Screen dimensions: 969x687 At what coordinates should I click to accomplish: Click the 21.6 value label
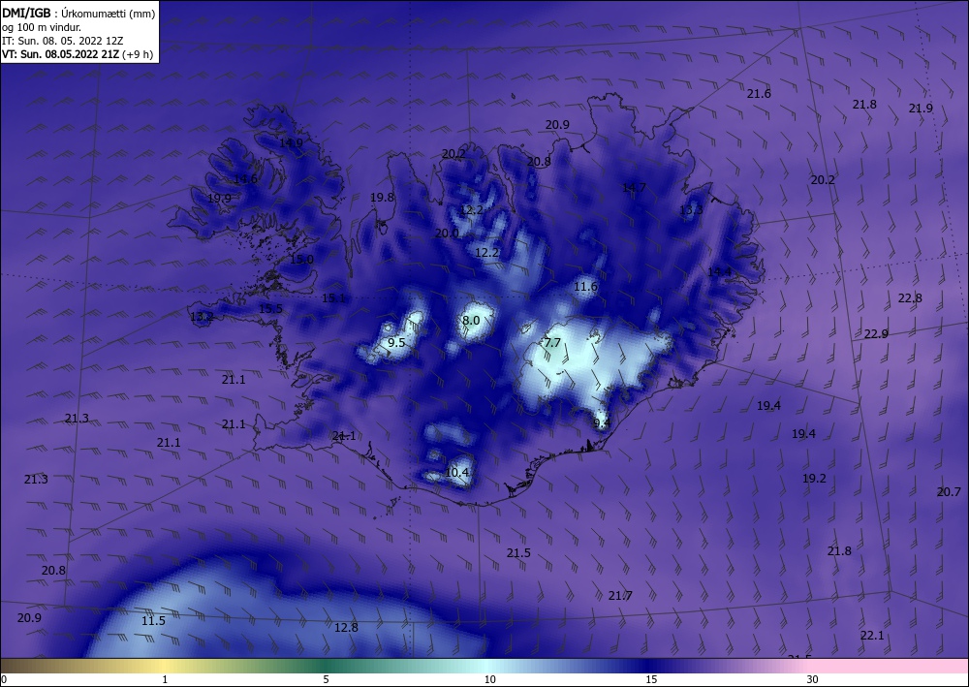[759, 94]
